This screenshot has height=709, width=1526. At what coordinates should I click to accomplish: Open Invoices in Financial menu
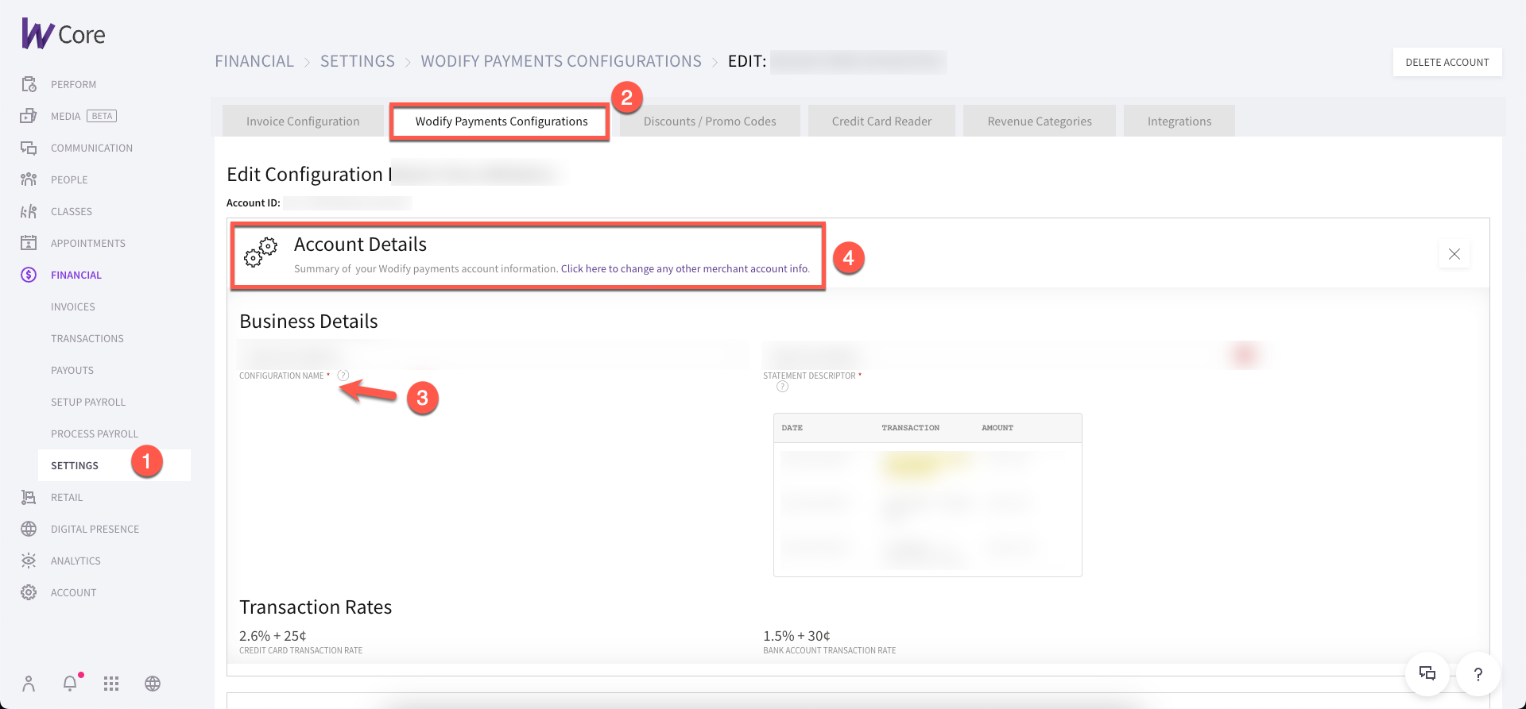(73, 306)
